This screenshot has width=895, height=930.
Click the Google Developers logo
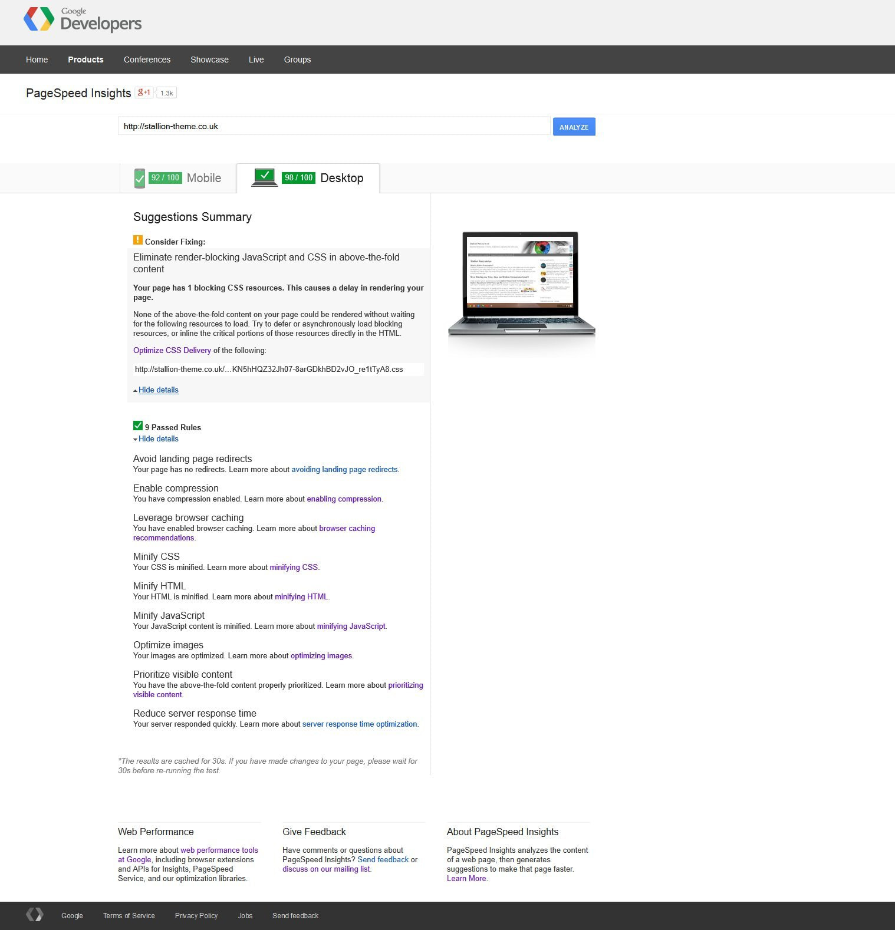(x=83, y=19)
